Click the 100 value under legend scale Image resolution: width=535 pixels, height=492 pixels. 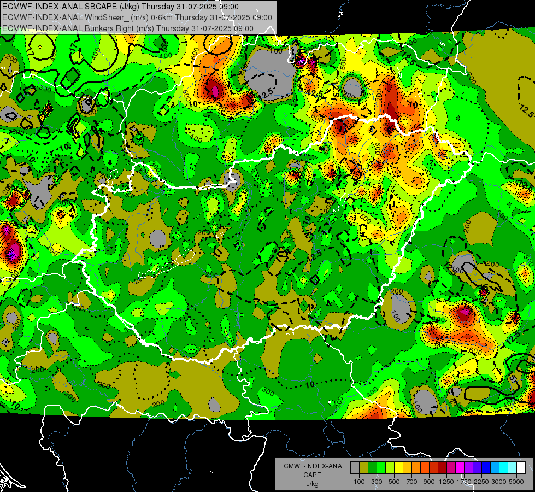[x=359, y=482]
